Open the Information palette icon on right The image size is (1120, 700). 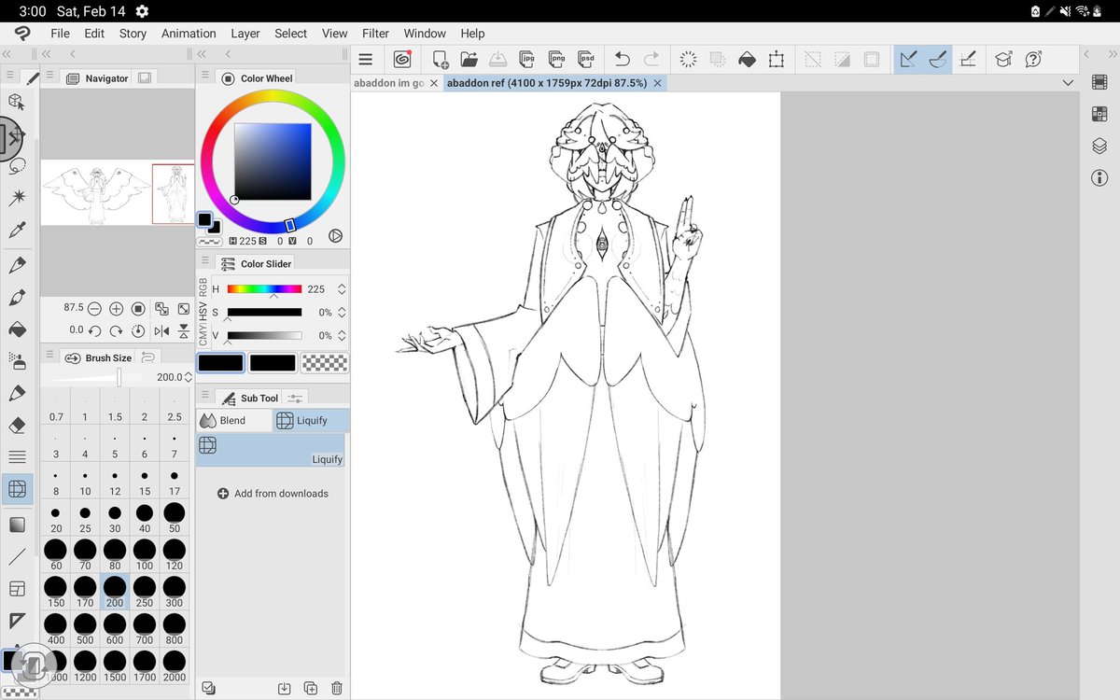pyautogui.click(x=1099, y=177)
